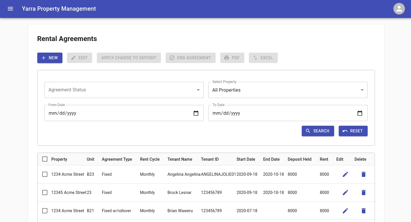Click the SEARCH button
This screenshot has width=411, height=222.
318,131
